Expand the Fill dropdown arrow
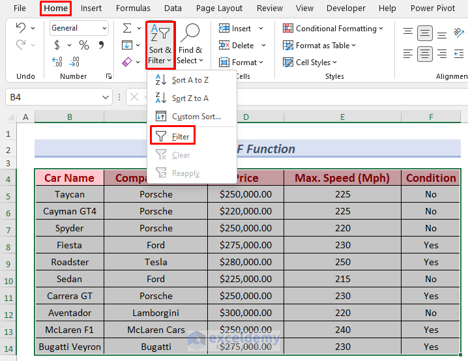 pos(138,46)
